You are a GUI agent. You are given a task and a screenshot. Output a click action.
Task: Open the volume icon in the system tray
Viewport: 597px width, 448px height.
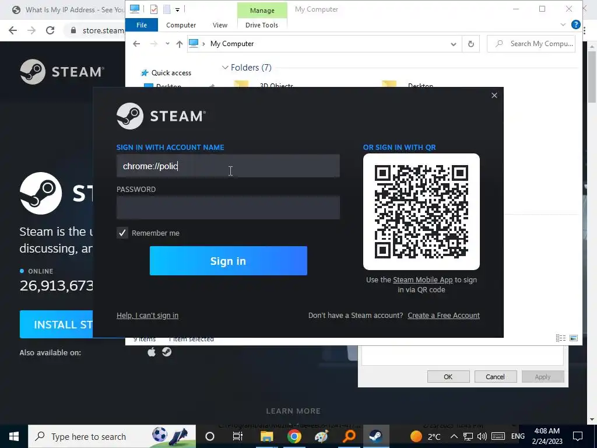tap(482, 436)
